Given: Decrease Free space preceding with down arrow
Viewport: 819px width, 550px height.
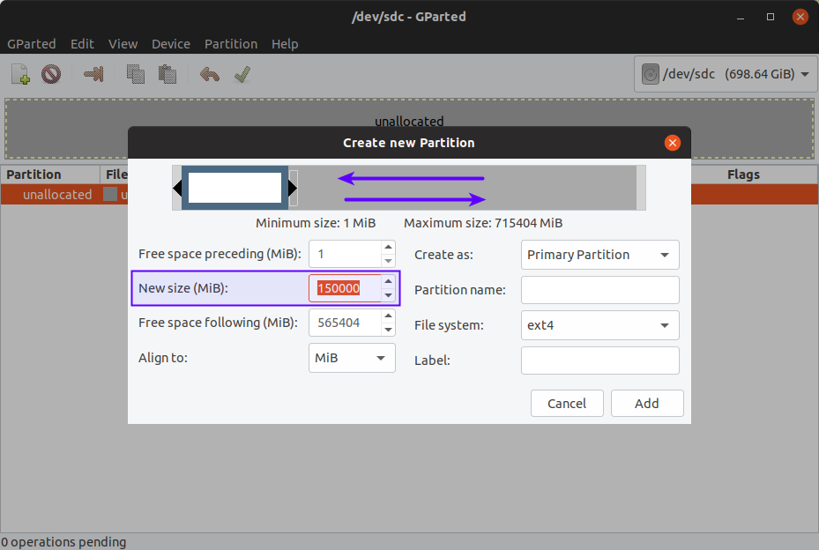Looking at the screenshot, I should (389, 261).
